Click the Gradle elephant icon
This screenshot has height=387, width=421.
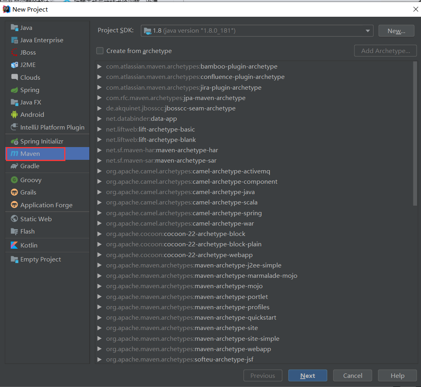14,166
